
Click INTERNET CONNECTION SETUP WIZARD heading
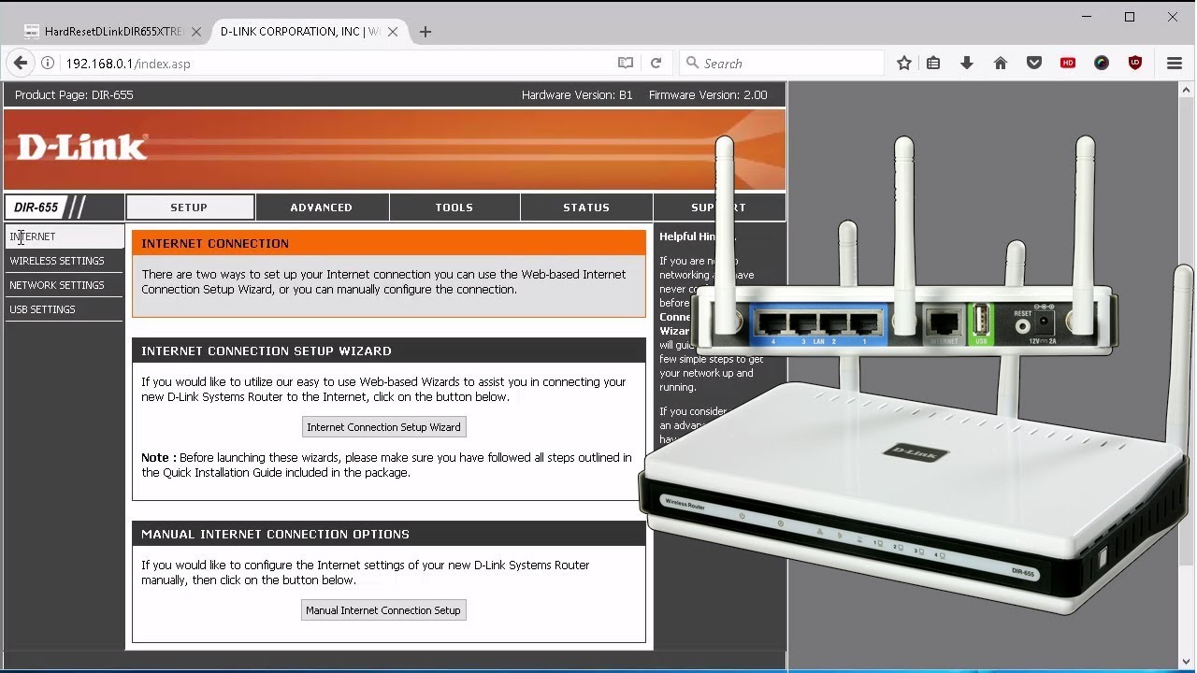pyautogui.click(x=267, y=351)
